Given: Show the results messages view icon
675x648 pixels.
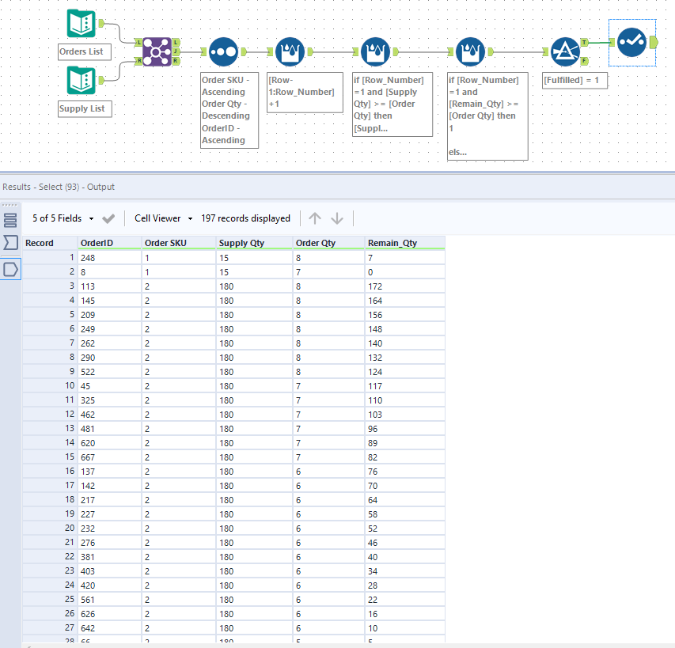Looking at the screenshot, I should (x=11, y=218).
